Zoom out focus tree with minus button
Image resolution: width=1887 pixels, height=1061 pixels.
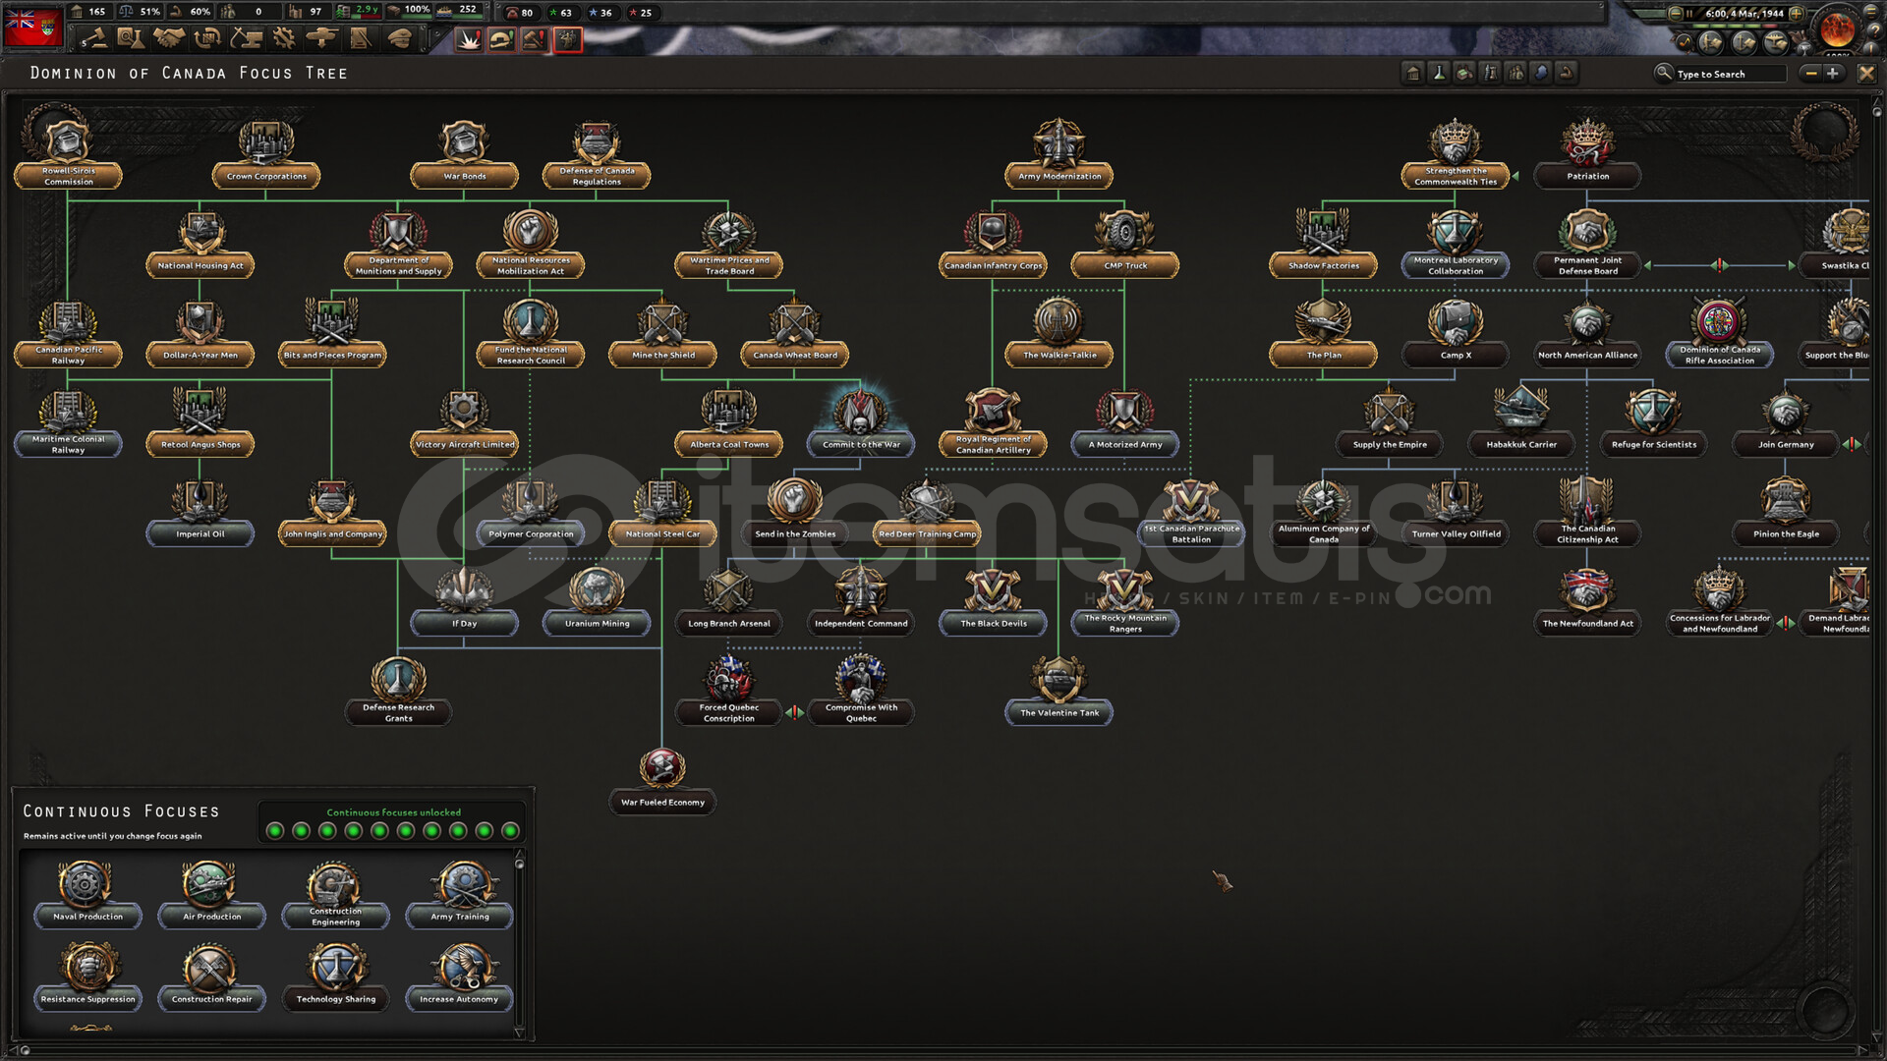(x=1810, y=74)
